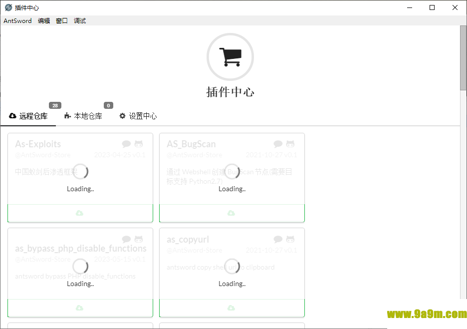The height and width of the screenshot is (329, 467).
Task: Click the vertical scrollbar thumb
Action: click(x=464, y=58)
